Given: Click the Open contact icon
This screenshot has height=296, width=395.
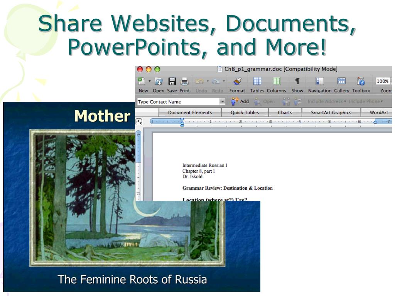Looking at the screenshot, I should coord(257,101).
